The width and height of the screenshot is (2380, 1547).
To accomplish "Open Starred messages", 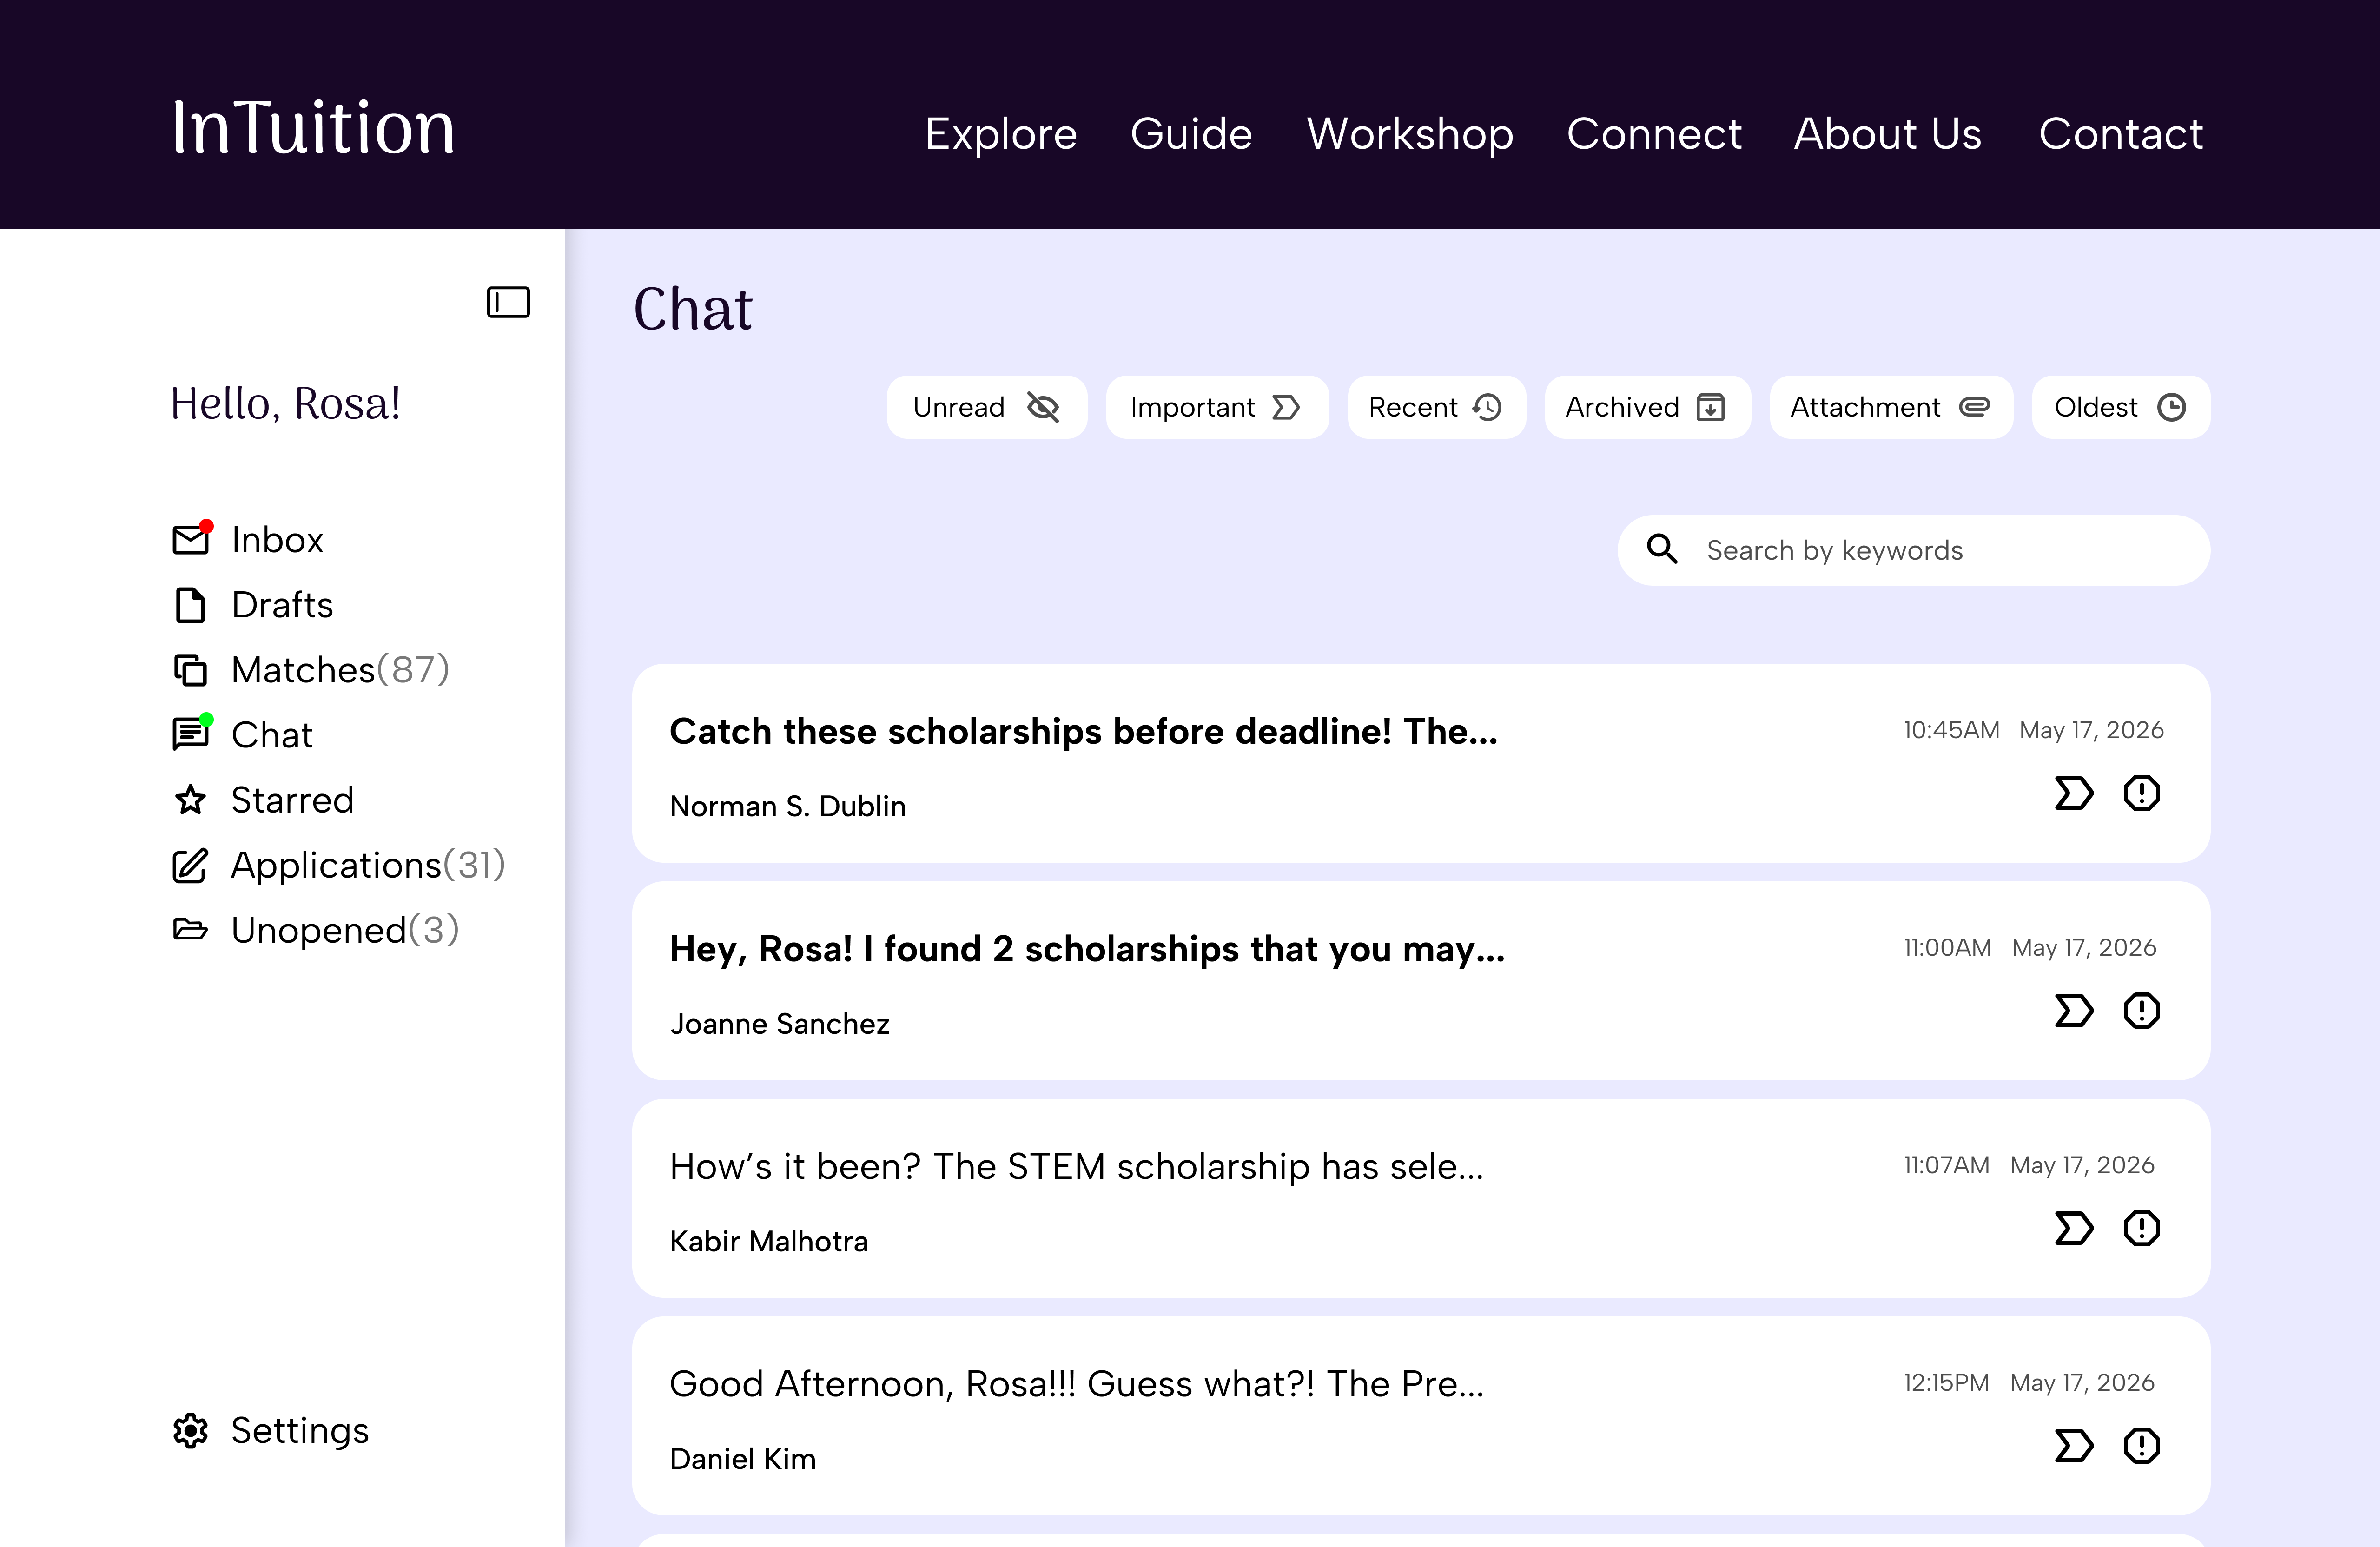I will click(x=292, y=800).
